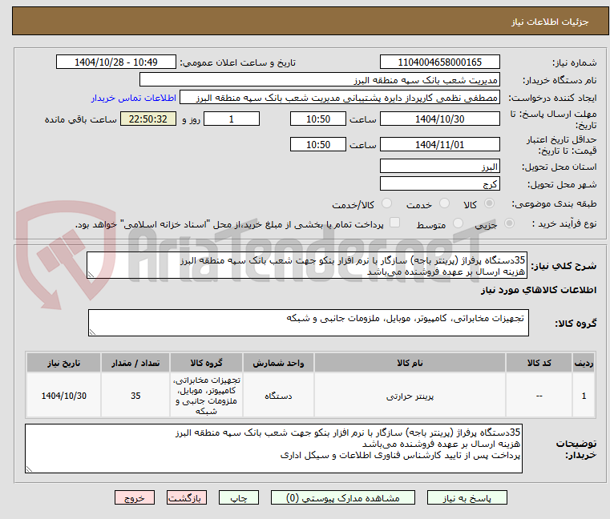
Task: Click the شماره نیاز field 1104004658000165
Action: (439, 62)
